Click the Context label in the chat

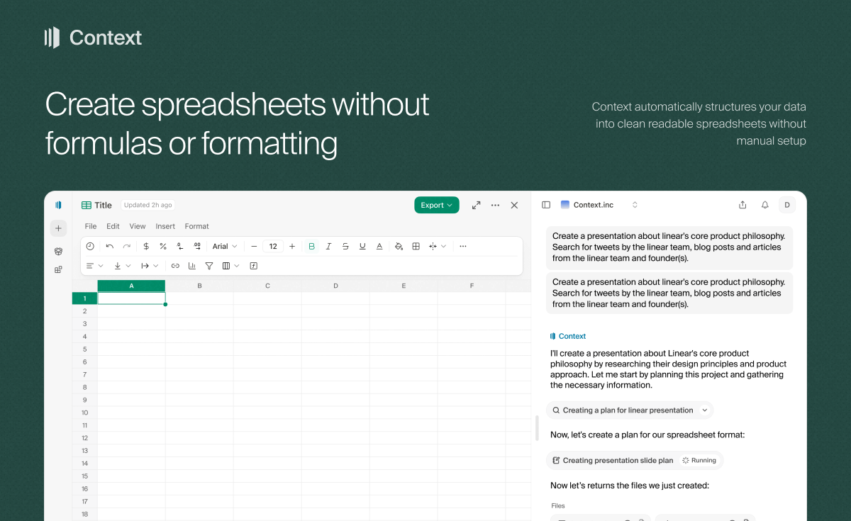coord(572,336)
